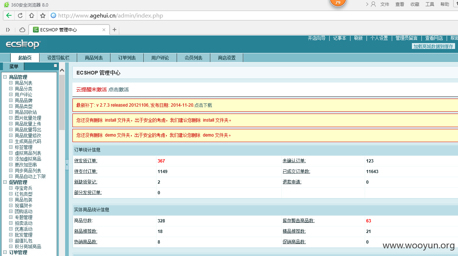Open 退款申请 statistics link
Screen dimensions: 458x256
[x=292, y=182]
